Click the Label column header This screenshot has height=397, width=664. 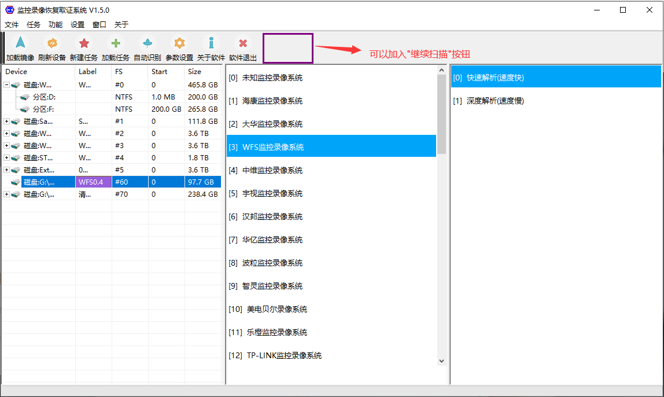87,72
